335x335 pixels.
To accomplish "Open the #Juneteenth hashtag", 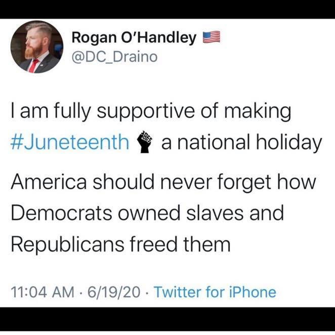I will pyautogui.click(x=70, y=142).
